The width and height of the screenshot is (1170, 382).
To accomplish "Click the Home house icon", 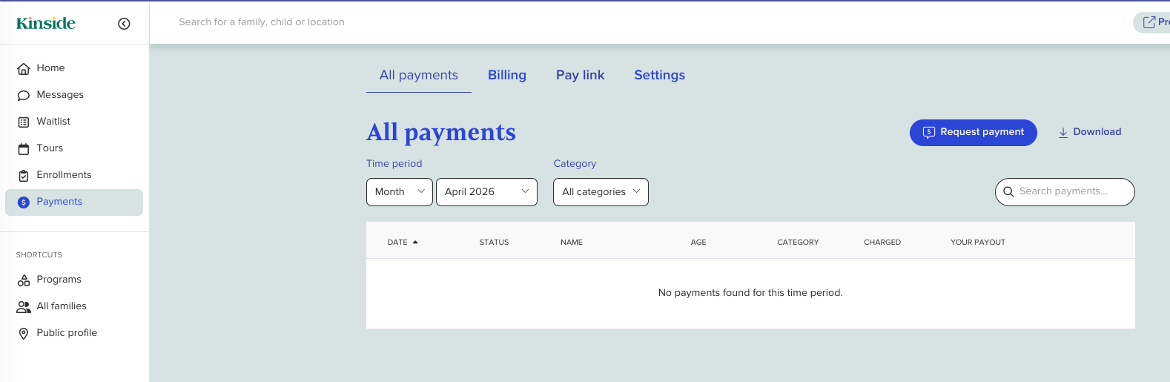I will pyautogui.click(x=24, y=68).
